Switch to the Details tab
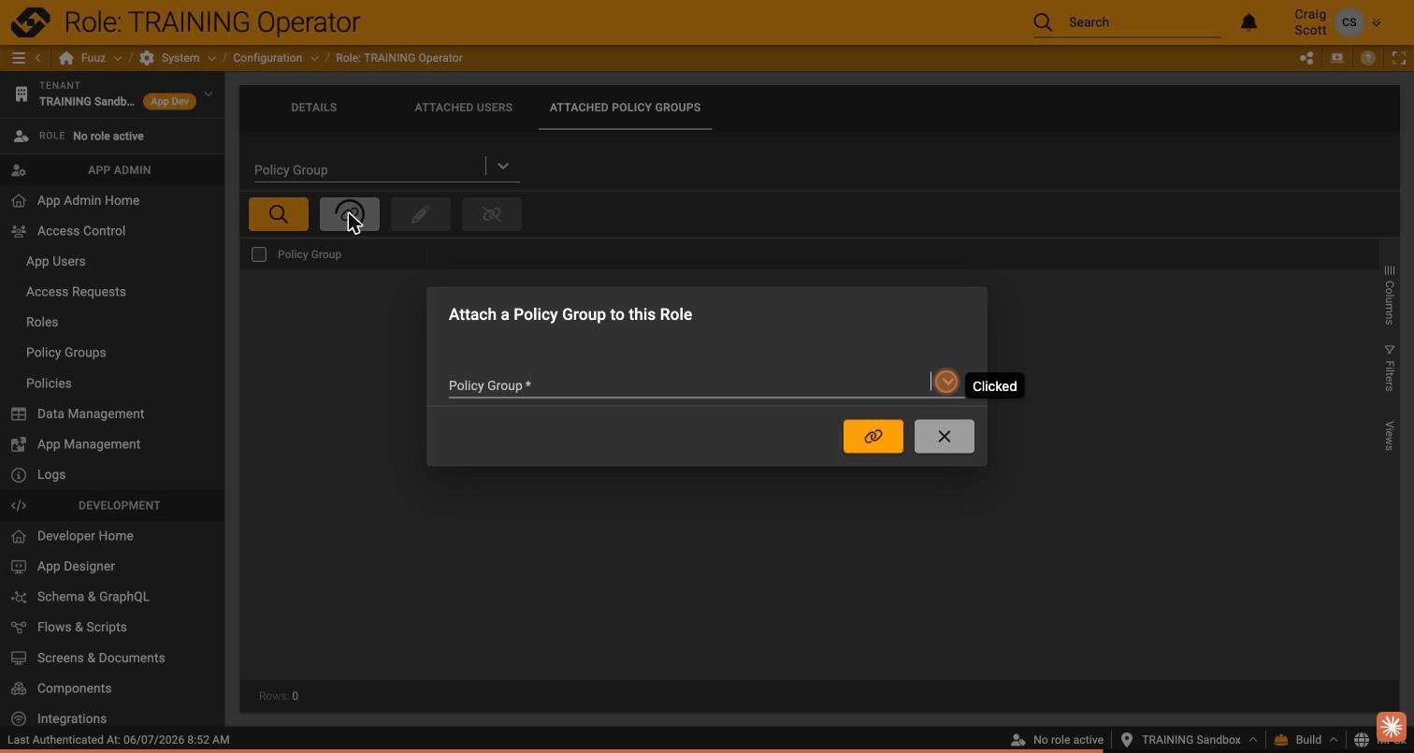This screenshot has height=753, width=1414. point(313,108)
